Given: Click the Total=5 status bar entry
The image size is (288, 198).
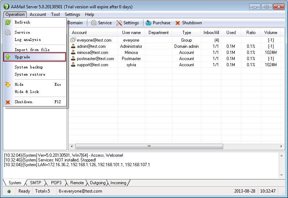Looking at the screenshot, I should [43, 191].
